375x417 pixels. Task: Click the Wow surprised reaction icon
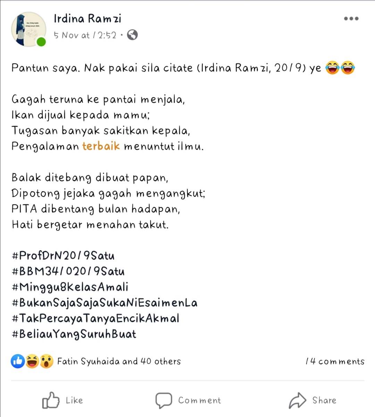coord(47,361)
